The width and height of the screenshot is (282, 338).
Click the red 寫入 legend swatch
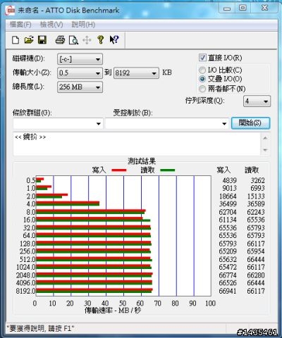click(x=119, y=170)
